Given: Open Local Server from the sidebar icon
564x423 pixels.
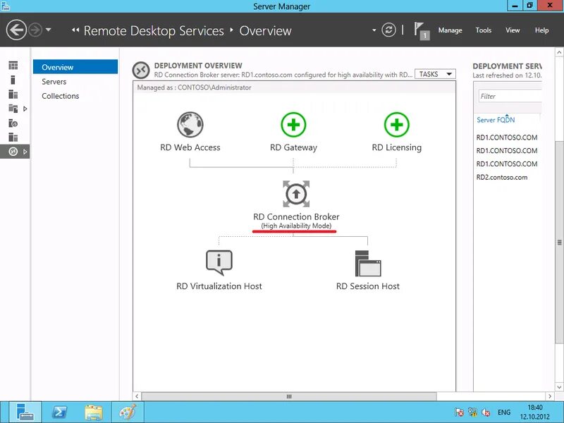Looking at the screenshot, I should 13,80.
